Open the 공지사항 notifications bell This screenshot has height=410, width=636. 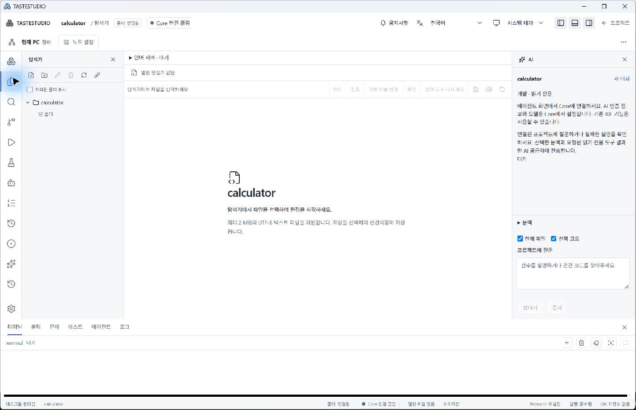pos(394,23)
